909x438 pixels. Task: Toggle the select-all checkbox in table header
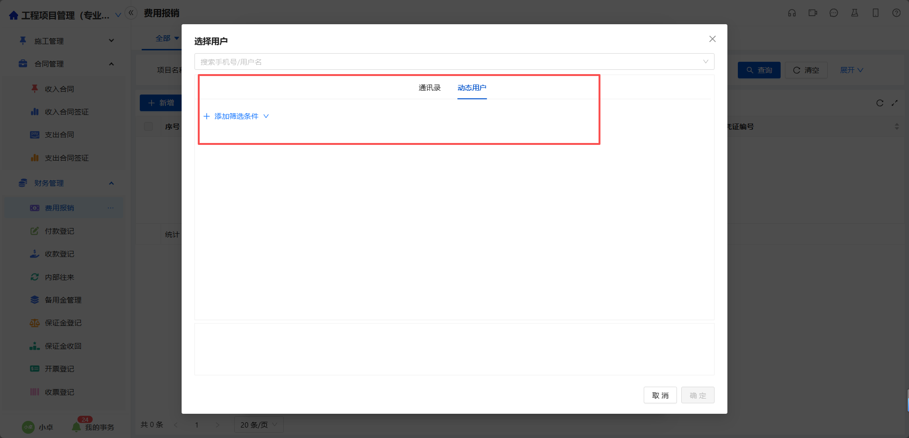pos(148,126)
